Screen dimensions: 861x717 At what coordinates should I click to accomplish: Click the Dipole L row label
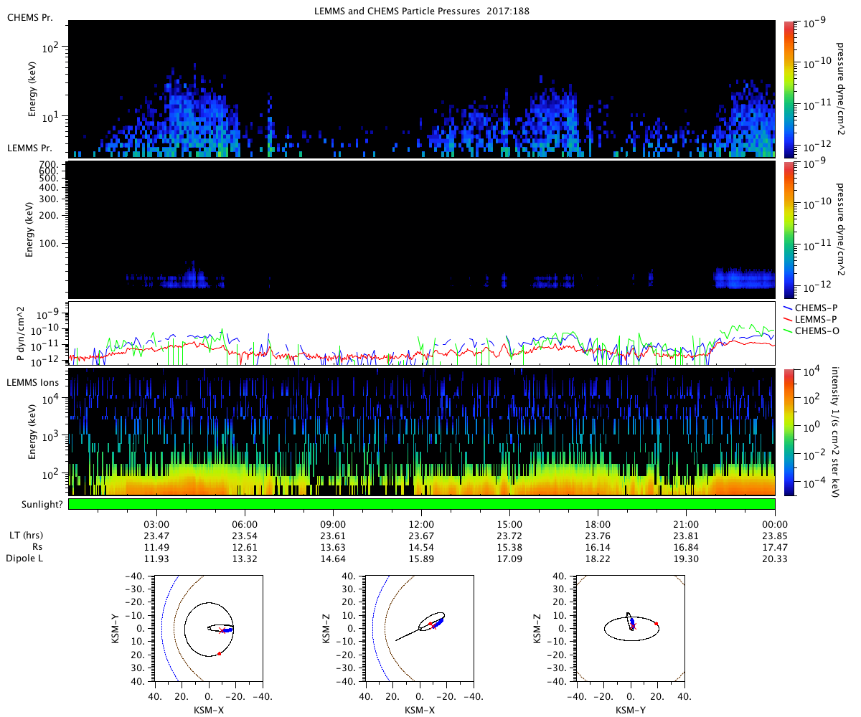coord(25,558)
